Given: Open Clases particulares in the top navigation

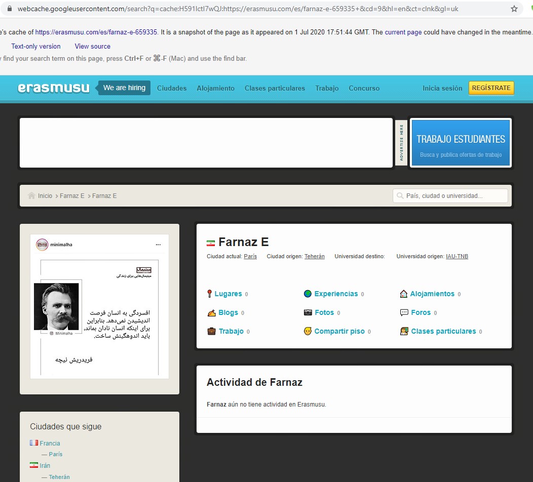Looking at the screenshot, I should point(275,88).
